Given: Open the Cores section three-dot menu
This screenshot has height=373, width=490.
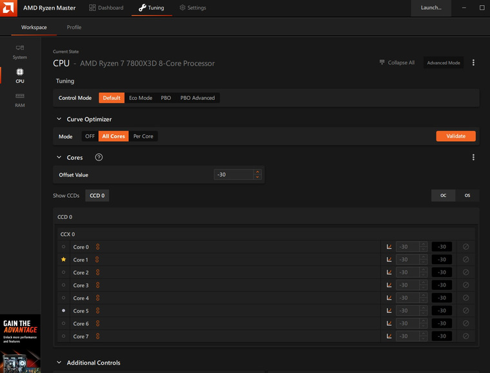Looking at the screenshot, I should [x=473, y=157].
